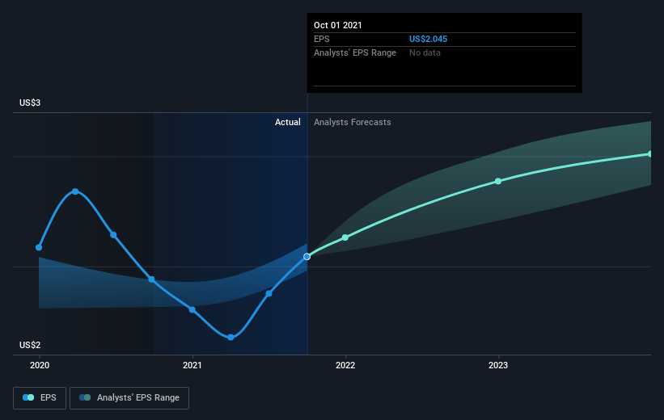Click the 2020 x-axis label

pyautogui.click(x=40, y=365)
